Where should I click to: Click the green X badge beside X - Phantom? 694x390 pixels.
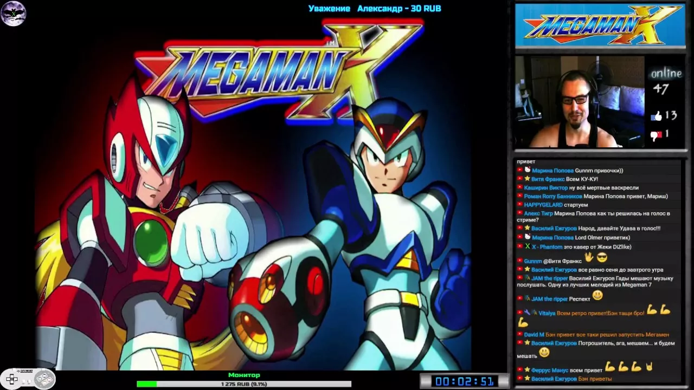coord(527,246)
